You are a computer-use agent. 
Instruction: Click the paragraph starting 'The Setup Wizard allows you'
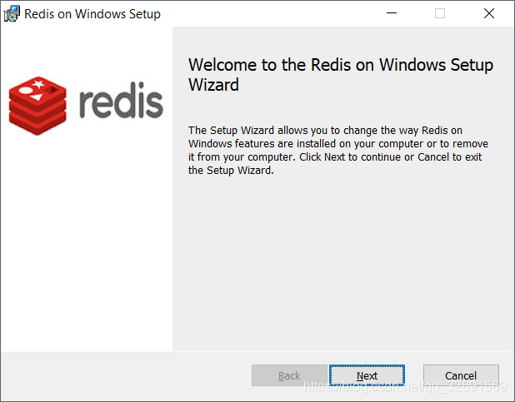point(338,151)
